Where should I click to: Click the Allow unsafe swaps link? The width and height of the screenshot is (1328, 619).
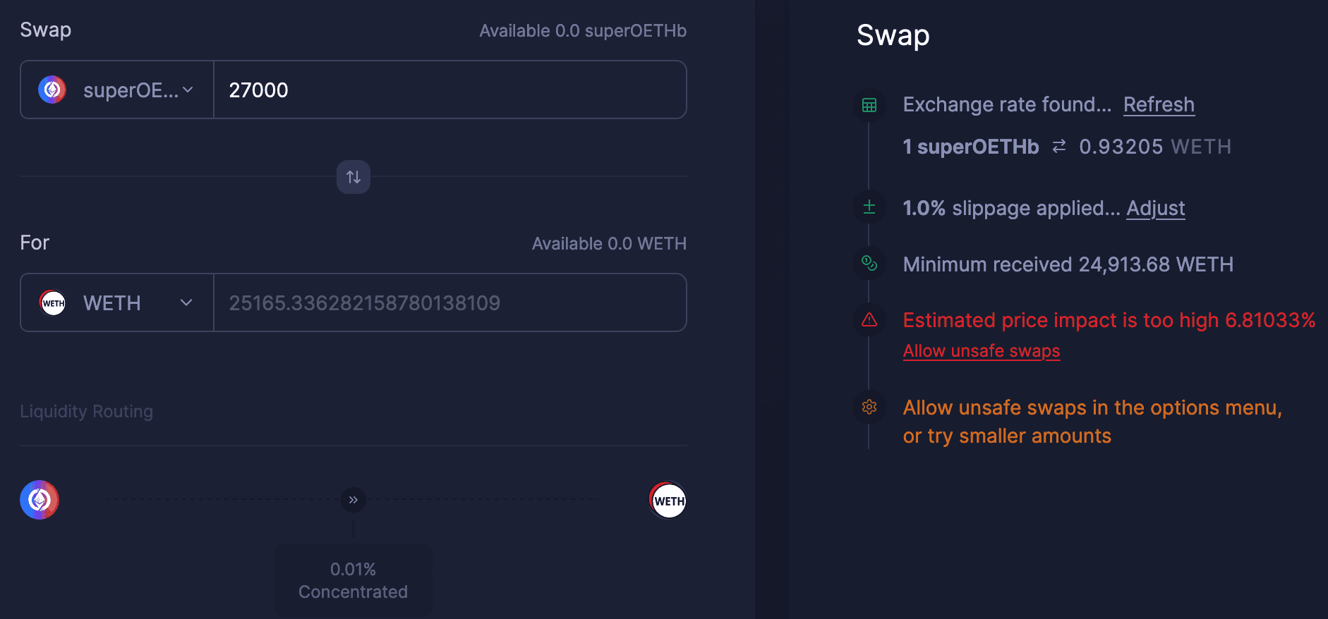tap(981, 351)
